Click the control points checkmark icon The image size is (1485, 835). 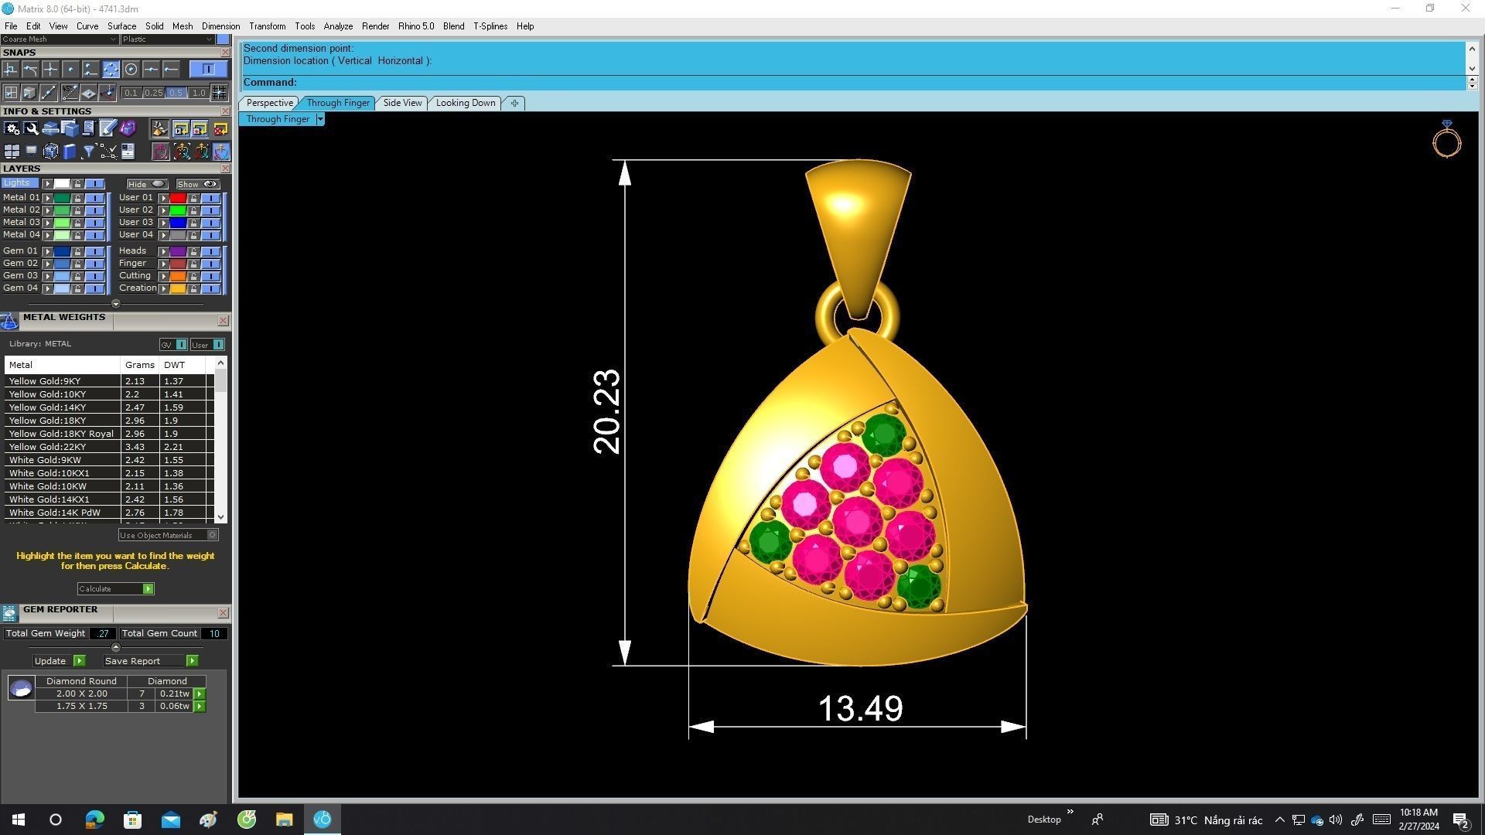(108, 152)
